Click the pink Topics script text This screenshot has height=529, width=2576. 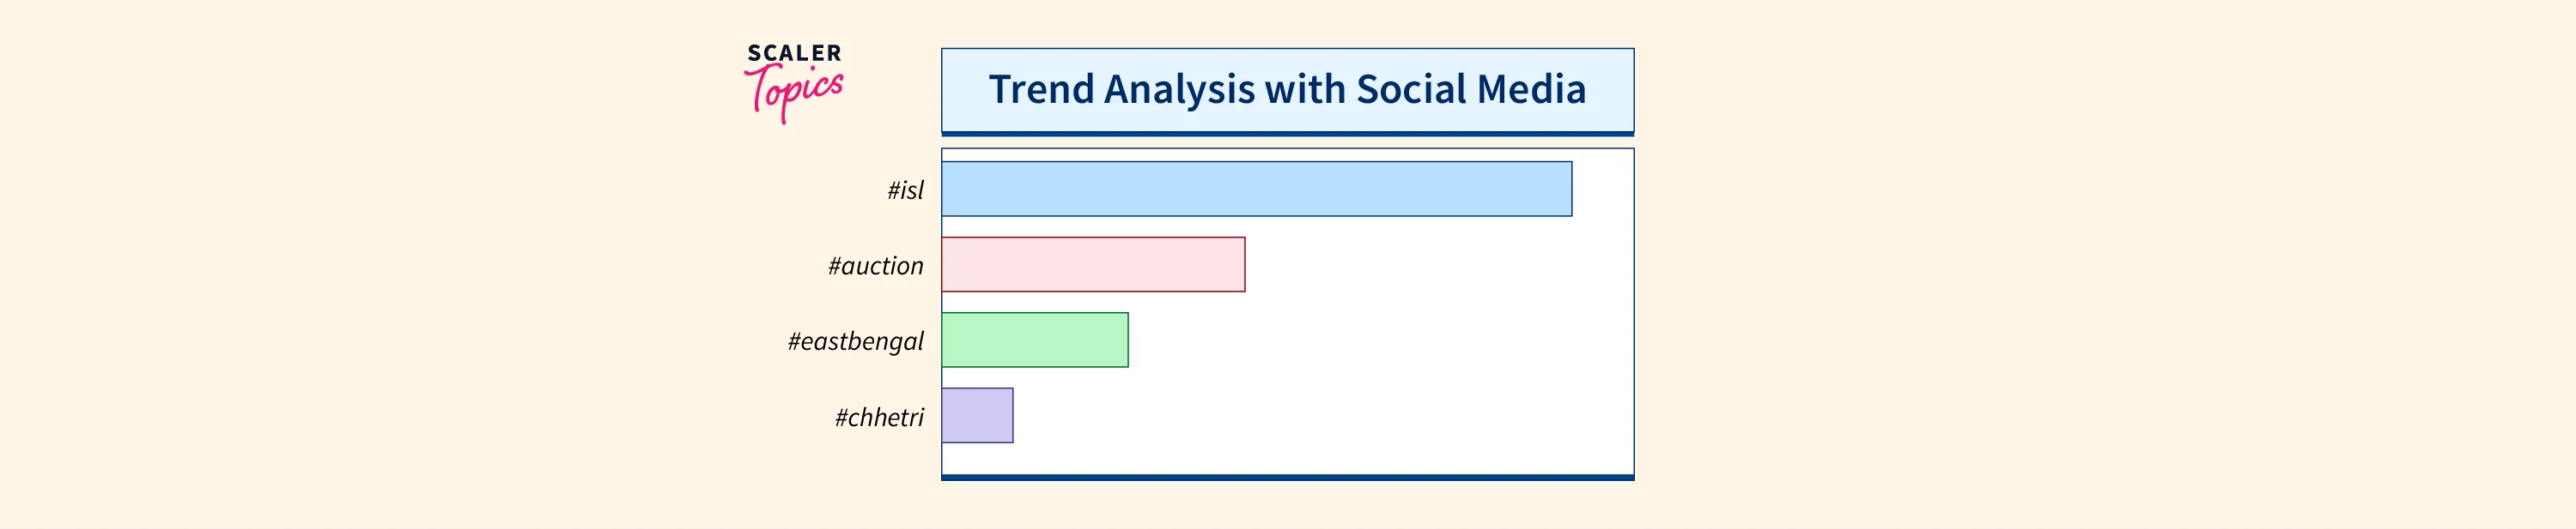pyautogui.click(x=794, y=93)
